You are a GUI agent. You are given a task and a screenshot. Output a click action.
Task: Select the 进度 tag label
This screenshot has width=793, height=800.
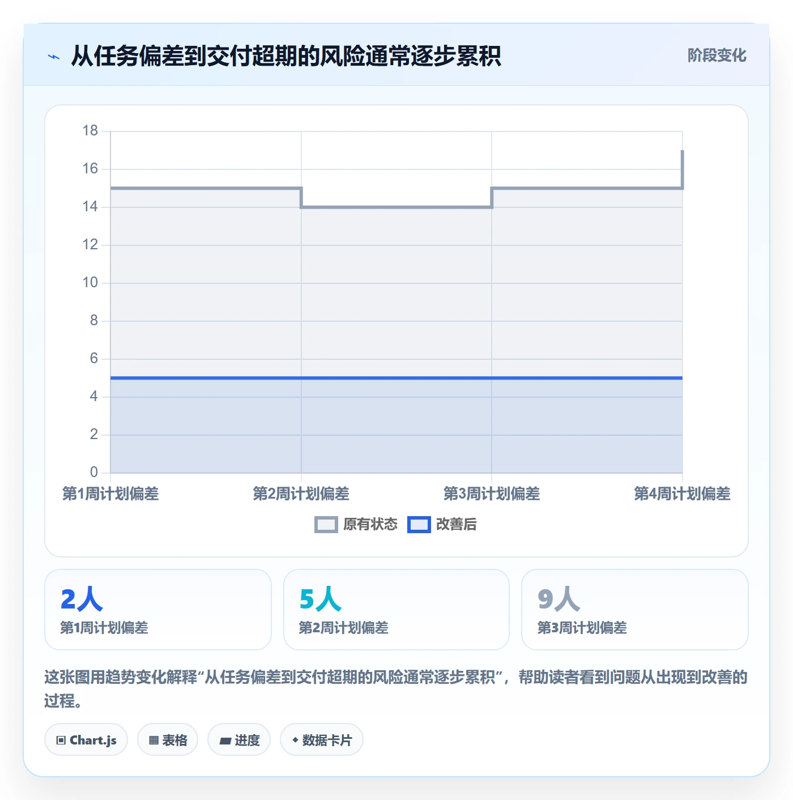247,740
